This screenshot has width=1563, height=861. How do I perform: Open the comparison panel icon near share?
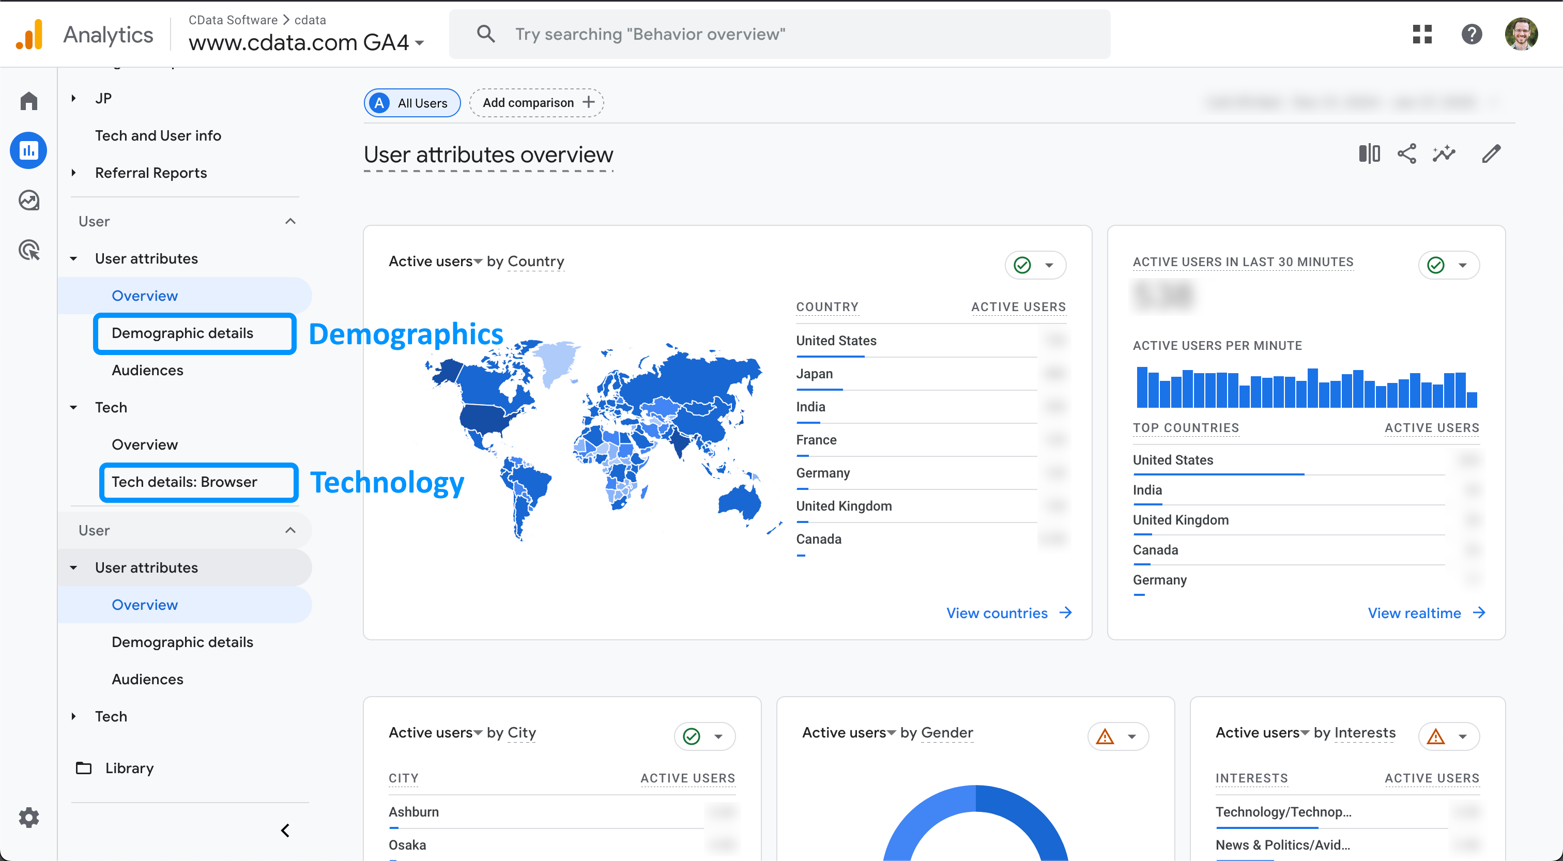(x=1370, y=153)
